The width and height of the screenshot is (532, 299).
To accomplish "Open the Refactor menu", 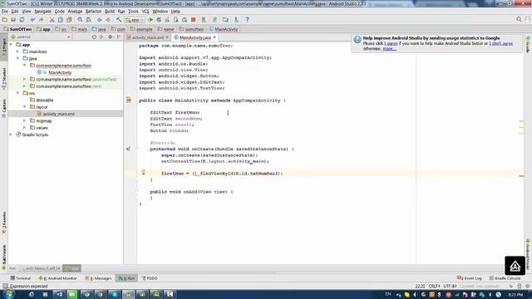I will (93, 11).
